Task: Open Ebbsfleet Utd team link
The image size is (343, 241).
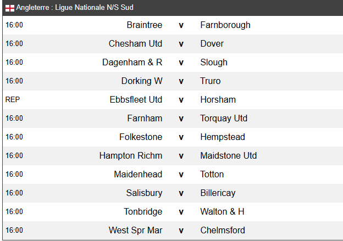Action: click(136, 99)
